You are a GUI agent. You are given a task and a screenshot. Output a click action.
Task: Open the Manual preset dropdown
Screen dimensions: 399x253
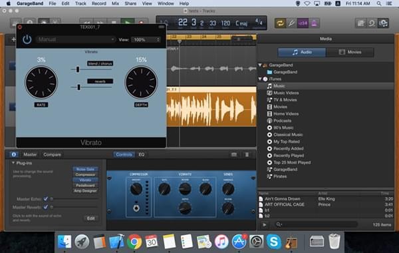click(x=75, y=39)
